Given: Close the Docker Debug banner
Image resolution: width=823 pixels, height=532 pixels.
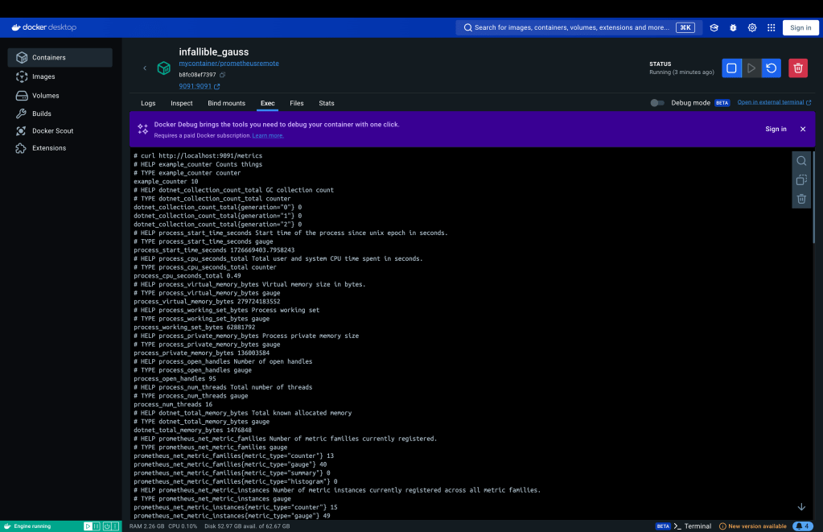Looking at the screenshot, I should pyautogui.click(x=803, y=130).
